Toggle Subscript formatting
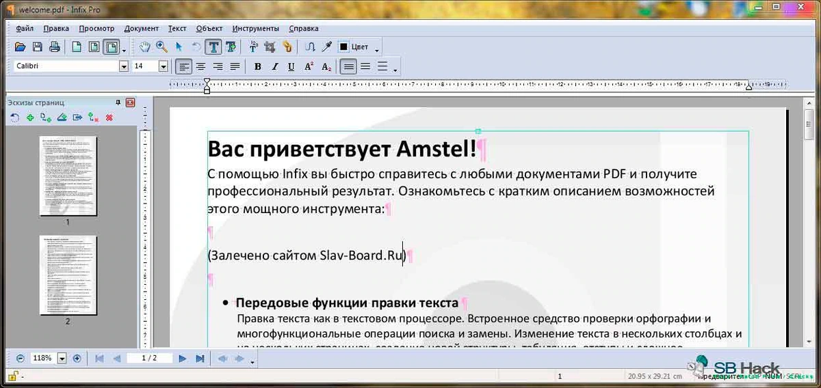The image size is (821, 388). 326,66
